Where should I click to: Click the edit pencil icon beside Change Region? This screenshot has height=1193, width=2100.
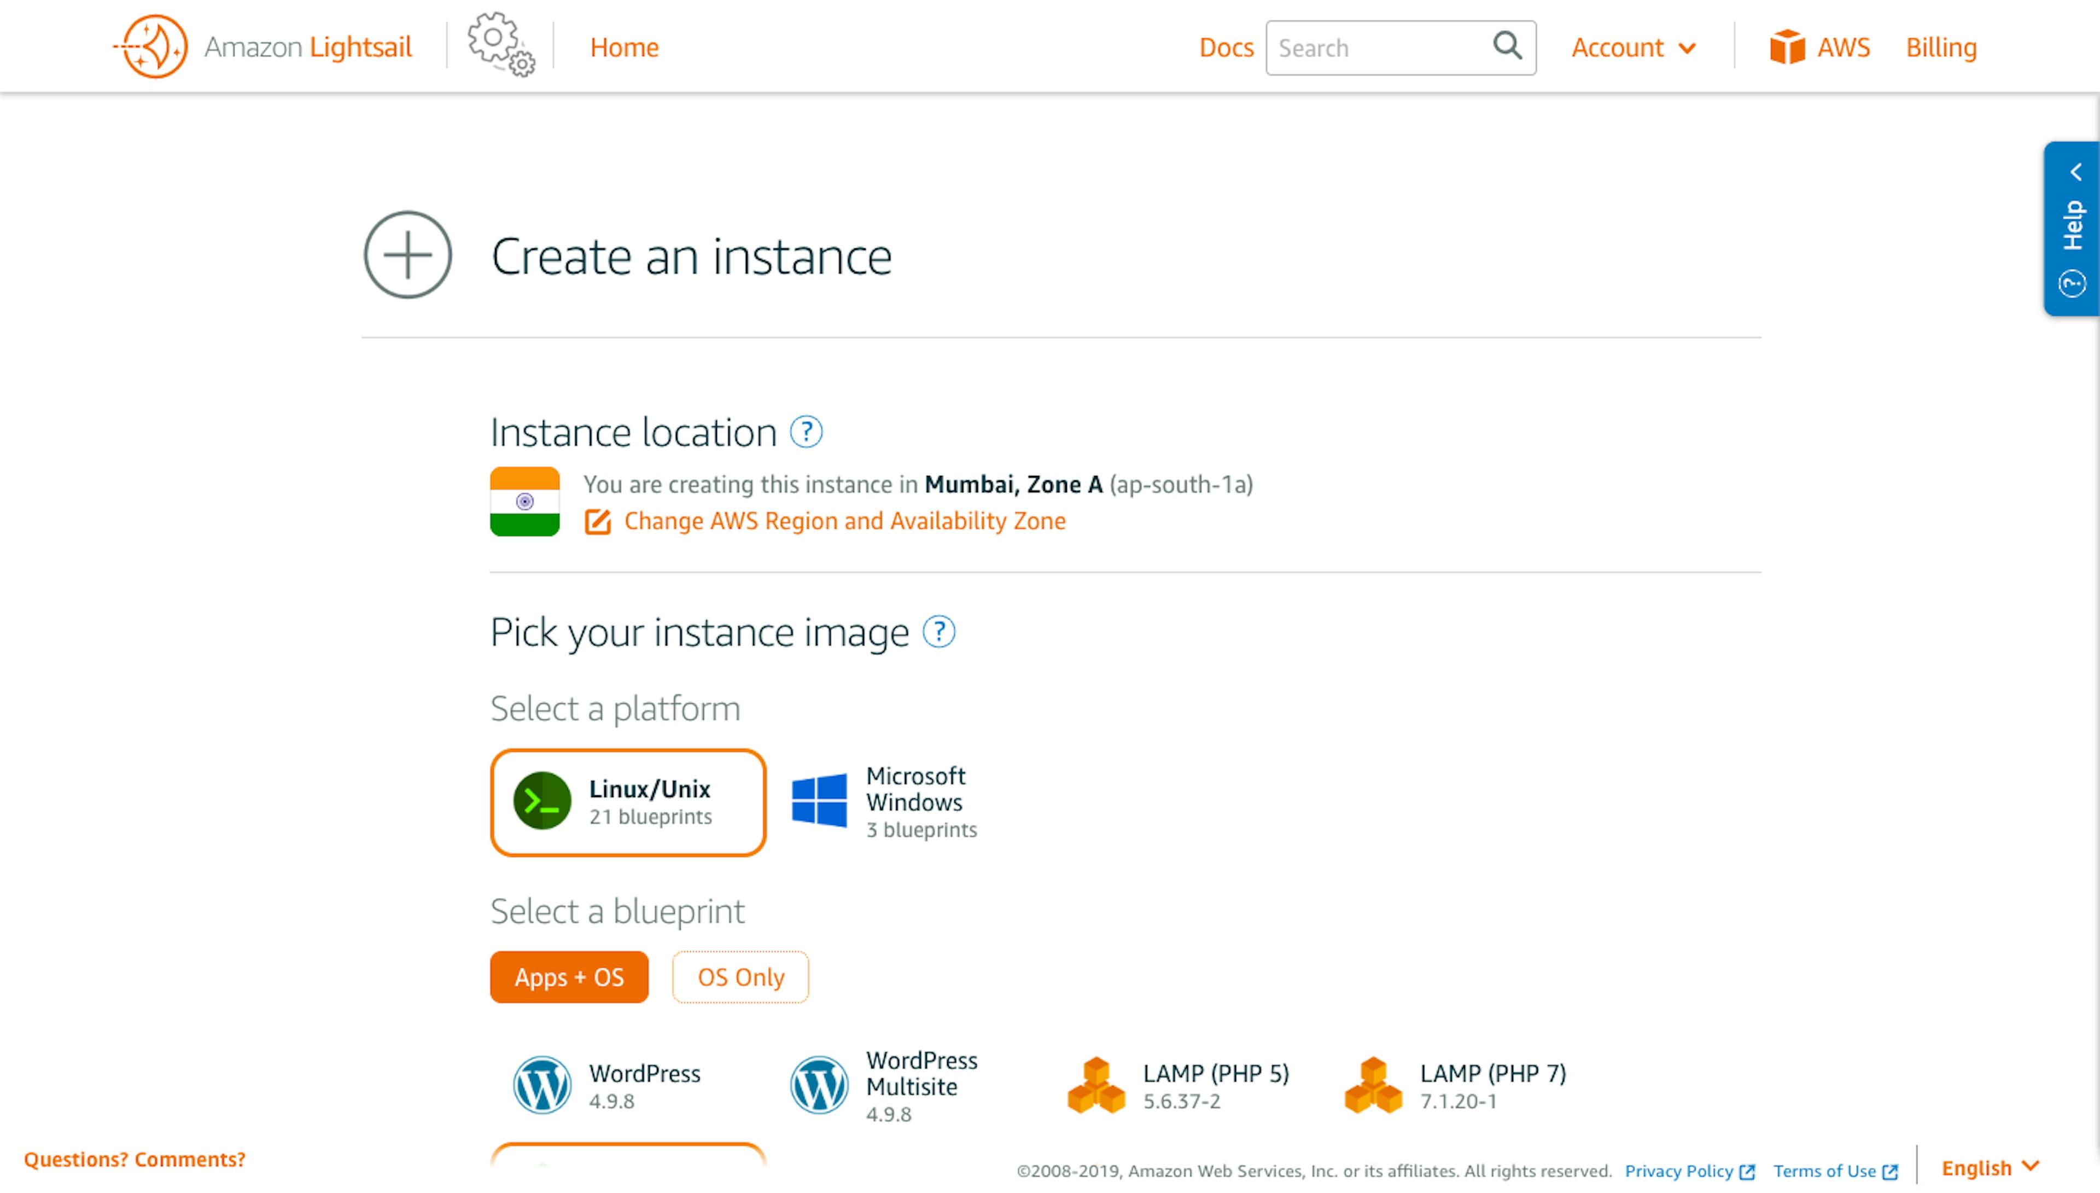(598, 522)
